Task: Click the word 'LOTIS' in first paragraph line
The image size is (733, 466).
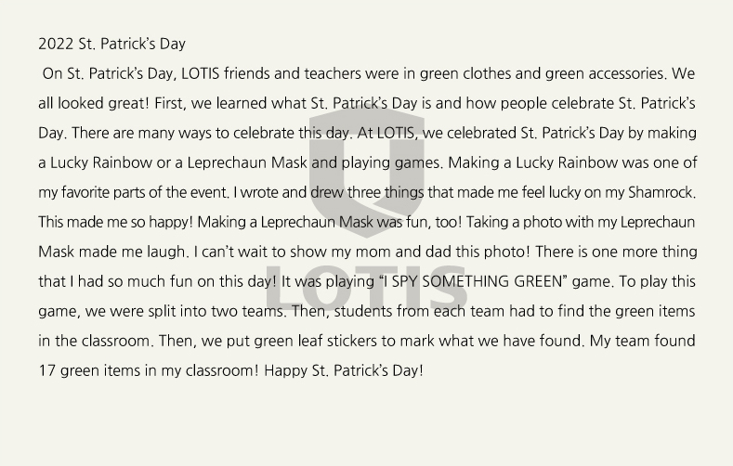Action: (200, 73)
